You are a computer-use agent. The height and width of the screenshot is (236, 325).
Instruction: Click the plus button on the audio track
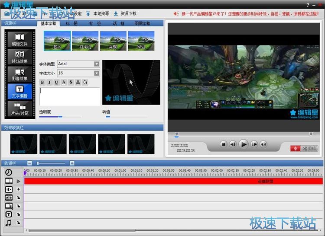coord(19,189)
